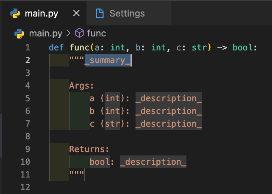Switch to the main.py editor tab

tap(44, 13)
